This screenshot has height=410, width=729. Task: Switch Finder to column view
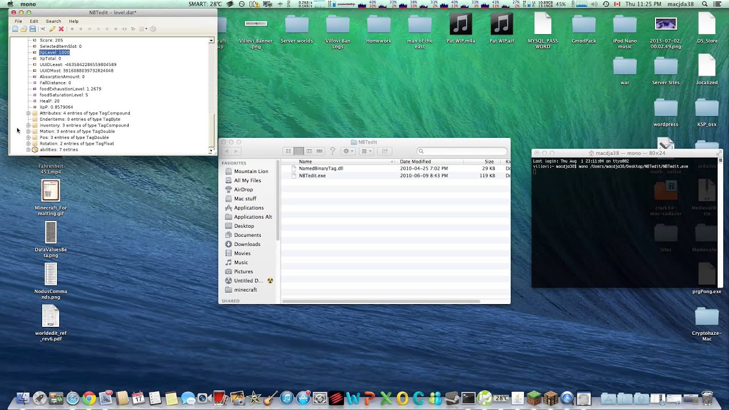click(x=309, y=151)
